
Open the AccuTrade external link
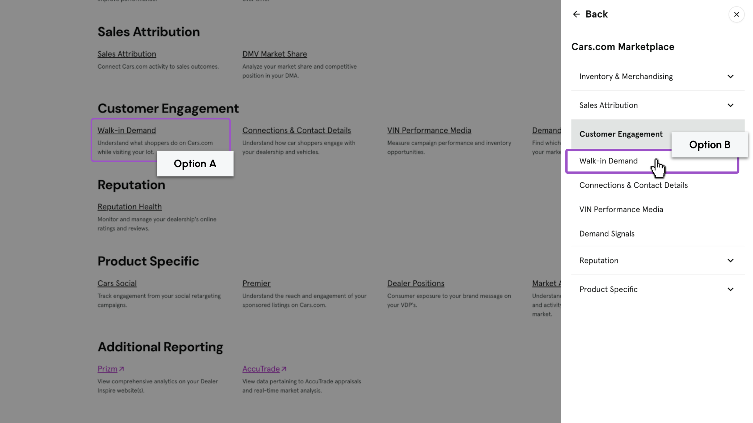coord(261,369)
